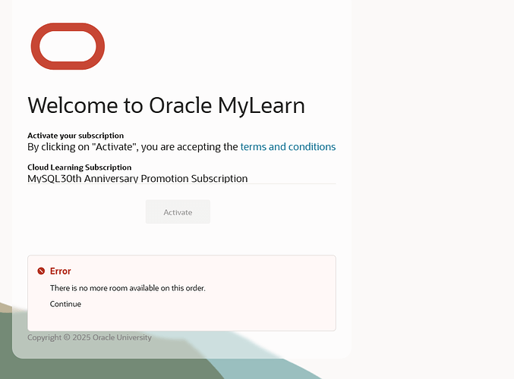Click the 'Copyright © 2025 Oracle University' footer

pyautogui.click(x=90, y=337)
